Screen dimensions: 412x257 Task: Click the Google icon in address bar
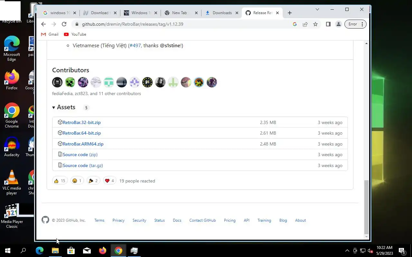295,24
